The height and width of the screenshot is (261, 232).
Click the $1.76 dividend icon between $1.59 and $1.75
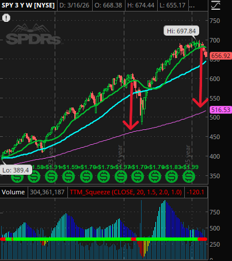[86, 176]
